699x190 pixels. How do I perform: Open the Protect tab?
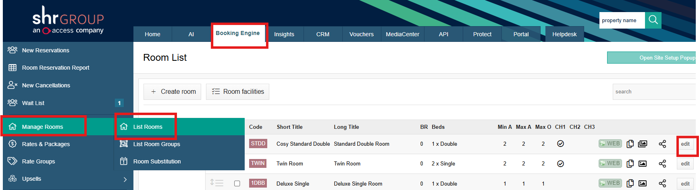[x=482, y=34]
